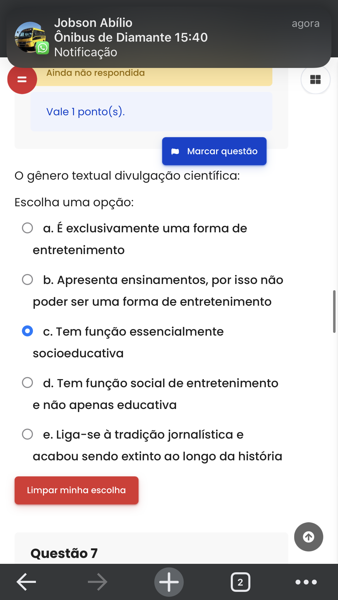
Task: Click the Marcar questão button
Action: (214, 151)
